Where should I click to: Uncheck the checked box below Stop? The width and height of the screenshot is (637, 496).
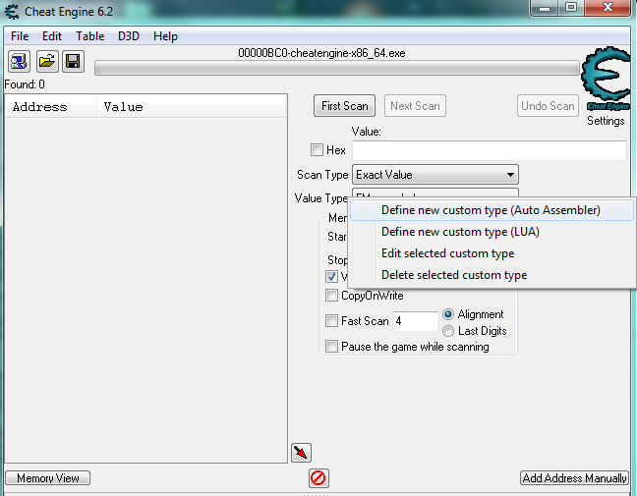pos(331,276)
